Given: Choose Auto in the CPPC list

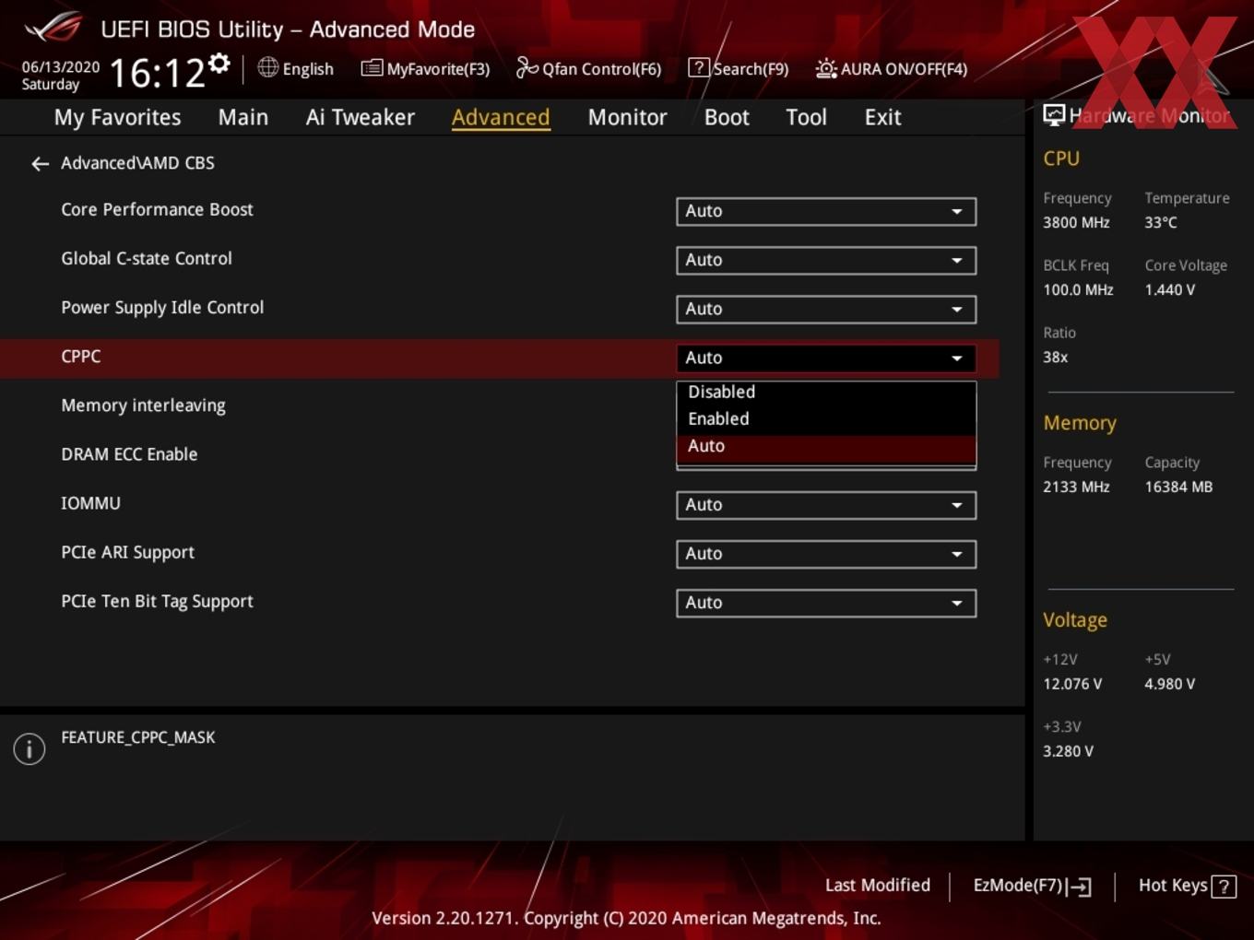Looking at the screenshot, I should coord(826,447).
